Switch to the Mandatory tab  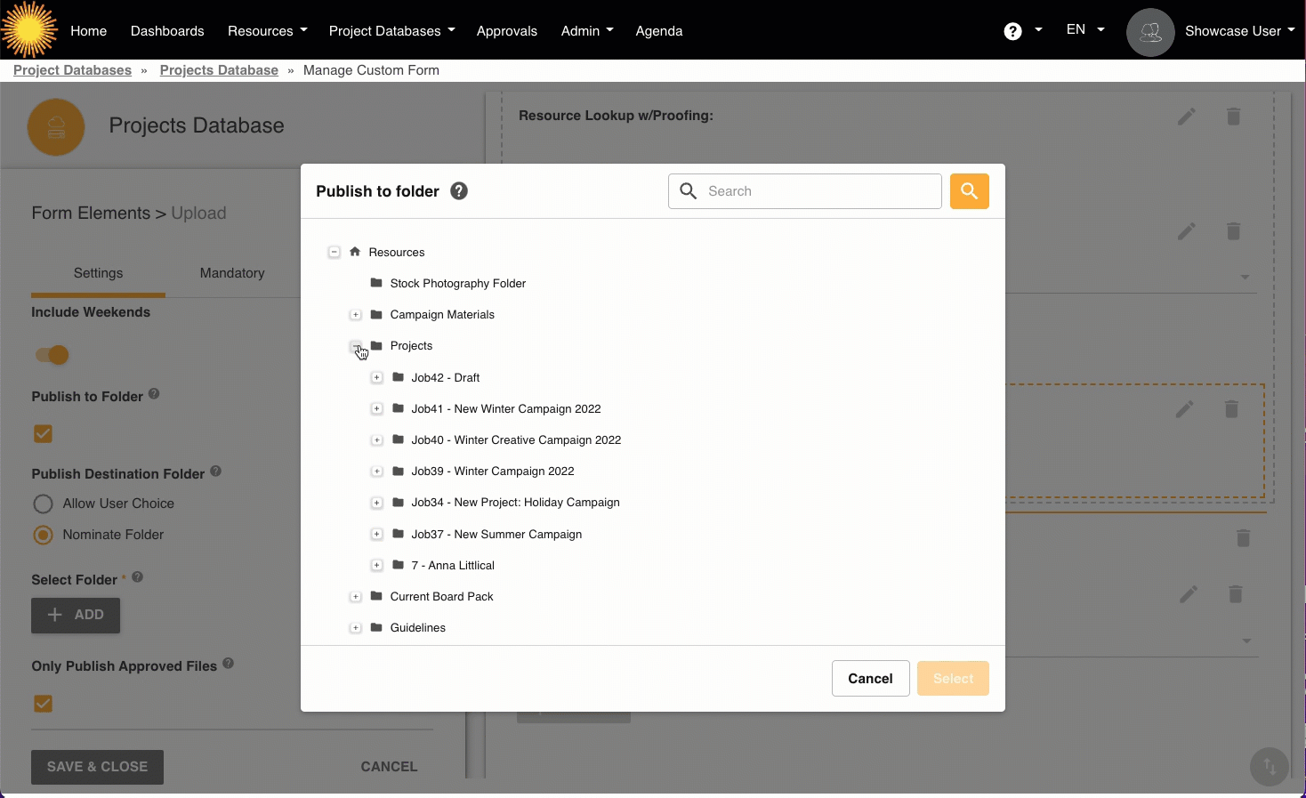[x=232, y=273]
